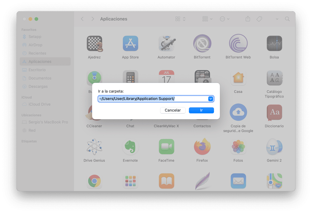Image resolution: width=312 pixels, height=213 pixels.
Task: Select the BitTorrent Web icon
Action: (238, 43)
